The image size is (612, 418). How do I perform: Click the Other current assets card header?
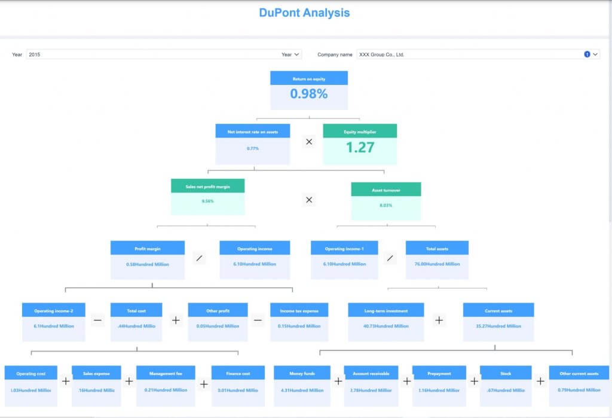[x=579, y=373]
